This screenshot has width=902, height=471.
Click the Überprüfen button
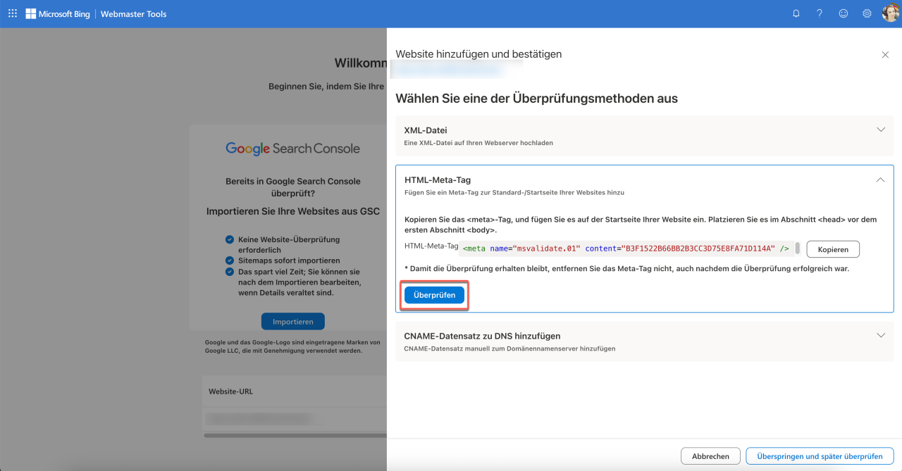(x=434, y=295)
